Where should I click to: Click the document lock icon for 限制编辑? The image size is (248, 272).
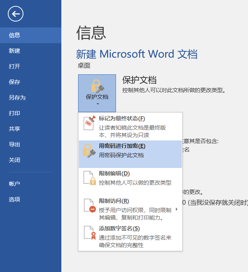click(90, 178)
